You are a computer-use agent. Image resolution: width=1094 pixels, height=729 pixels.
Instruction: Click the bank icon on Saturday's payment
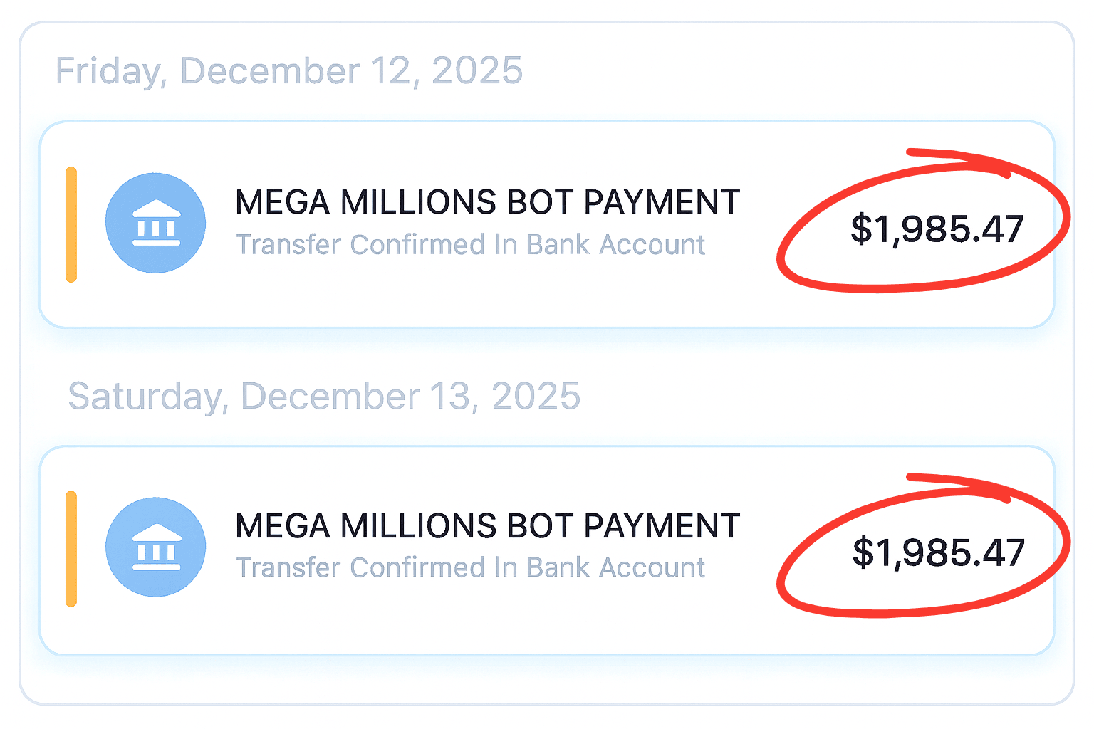[x=155, y=547]
